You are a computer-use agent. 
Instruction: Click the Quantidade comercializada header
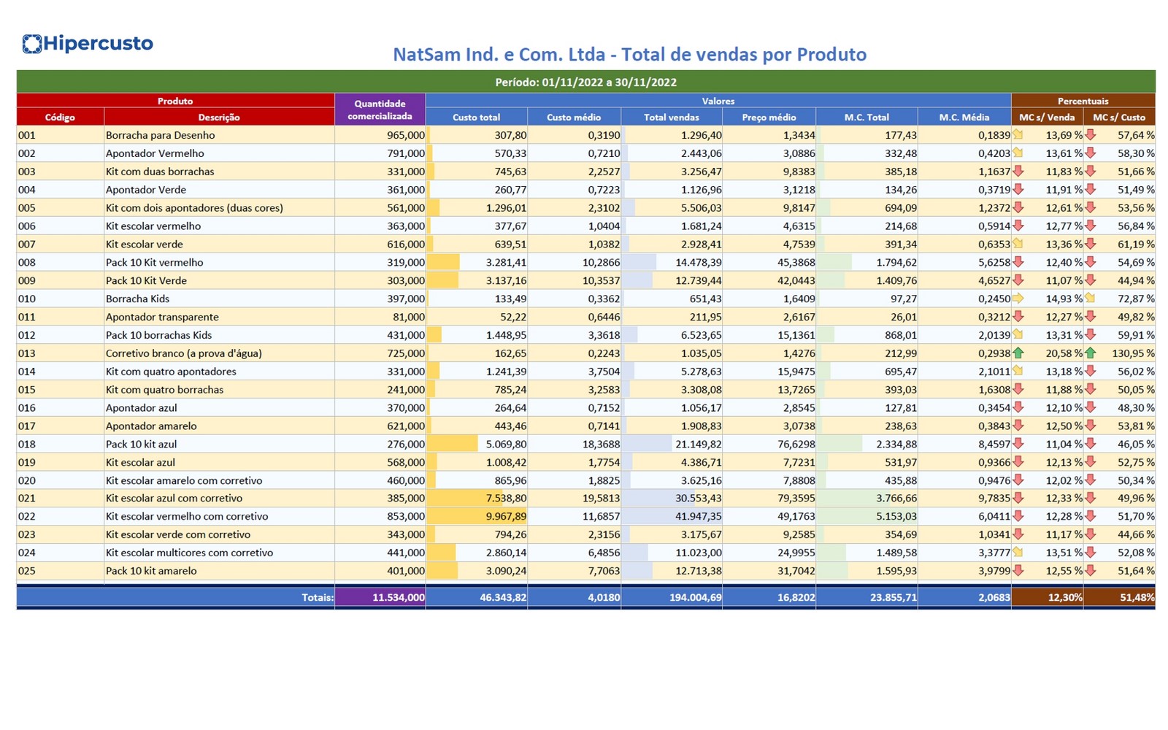point(380,109)
